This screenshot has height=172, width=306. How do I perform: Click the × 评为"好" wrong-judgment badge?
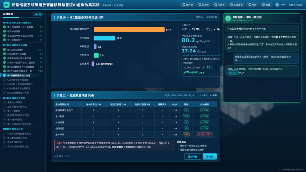[205, 134]
